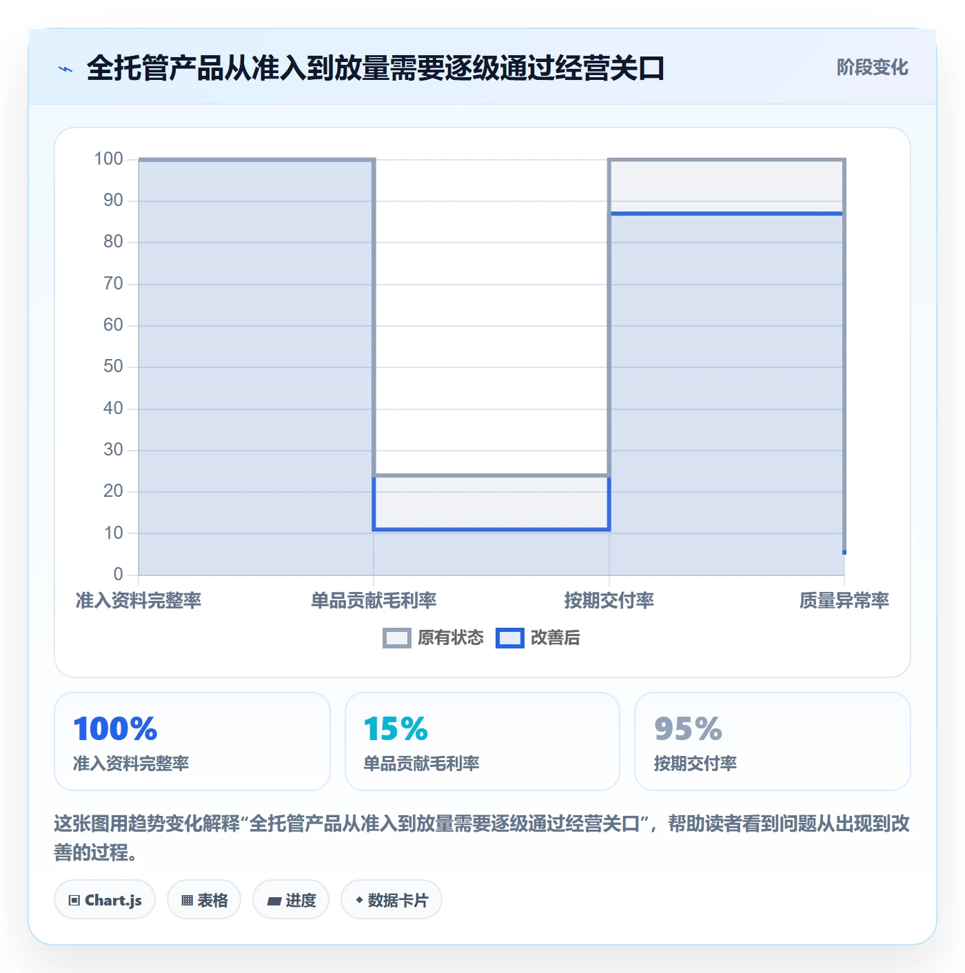Image resolution: width=965 pixels, height=973 pixels.
Task: Click the 阶段变化 label in header
Action: 872,68
